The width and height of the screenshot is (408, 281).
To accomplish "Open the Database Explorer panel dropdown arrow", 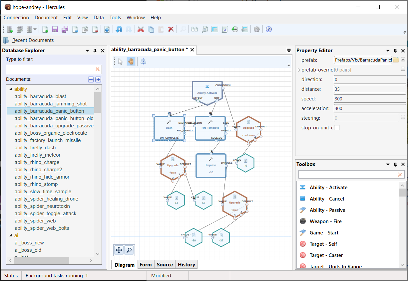I will [87, 51].
